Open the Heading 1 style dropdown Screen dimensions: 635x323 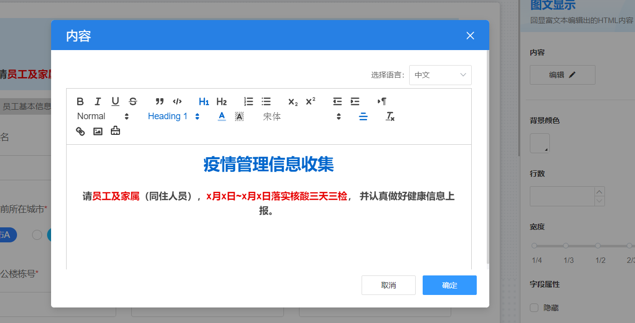pyautogui.click(x=174, y=116)
